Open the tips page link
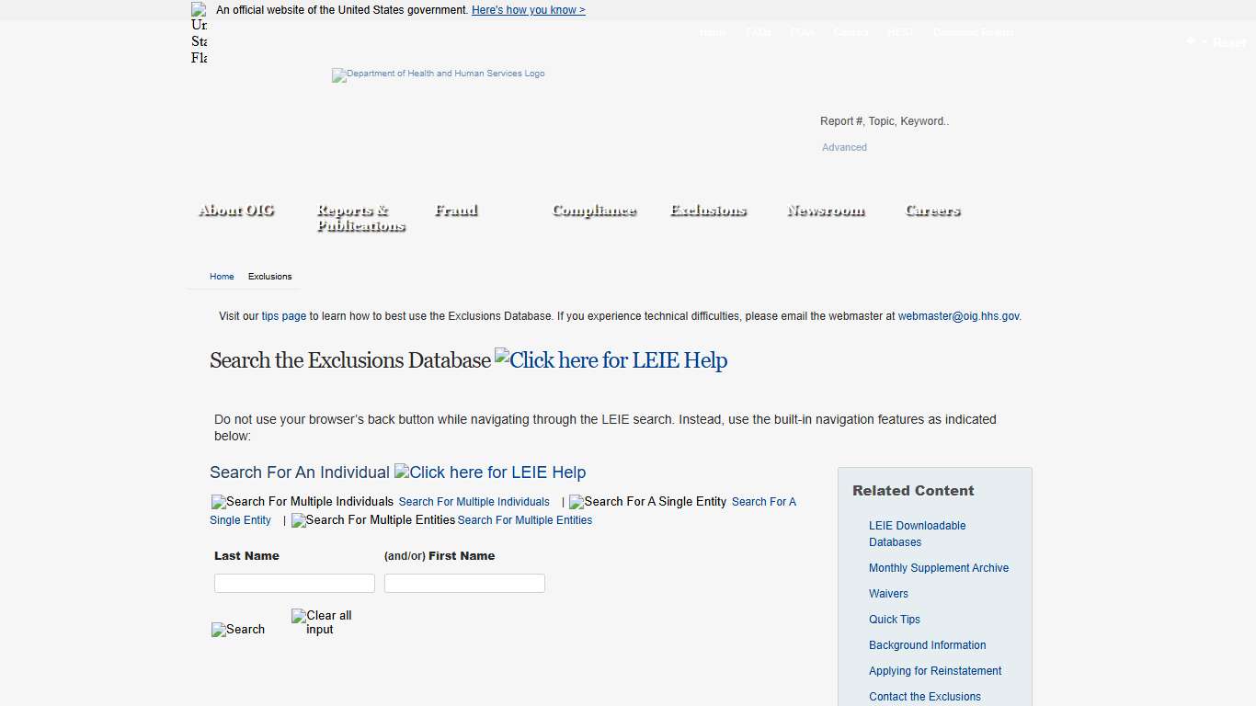Viewport: 1256px width, 706px height. tap(283, 315)
